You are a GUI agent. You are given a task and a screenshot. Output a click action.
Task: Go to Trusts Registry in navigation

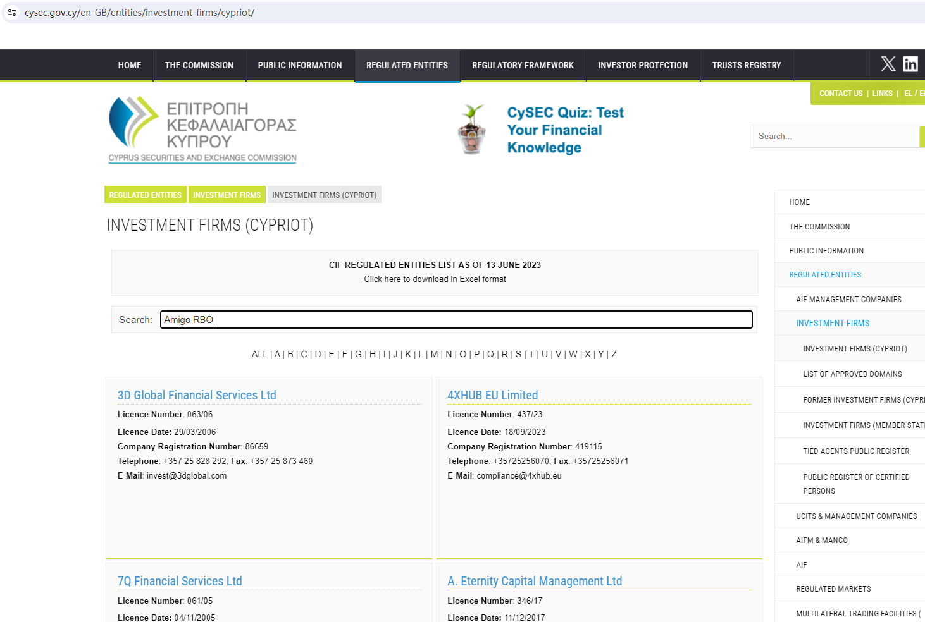click(746, 65)
